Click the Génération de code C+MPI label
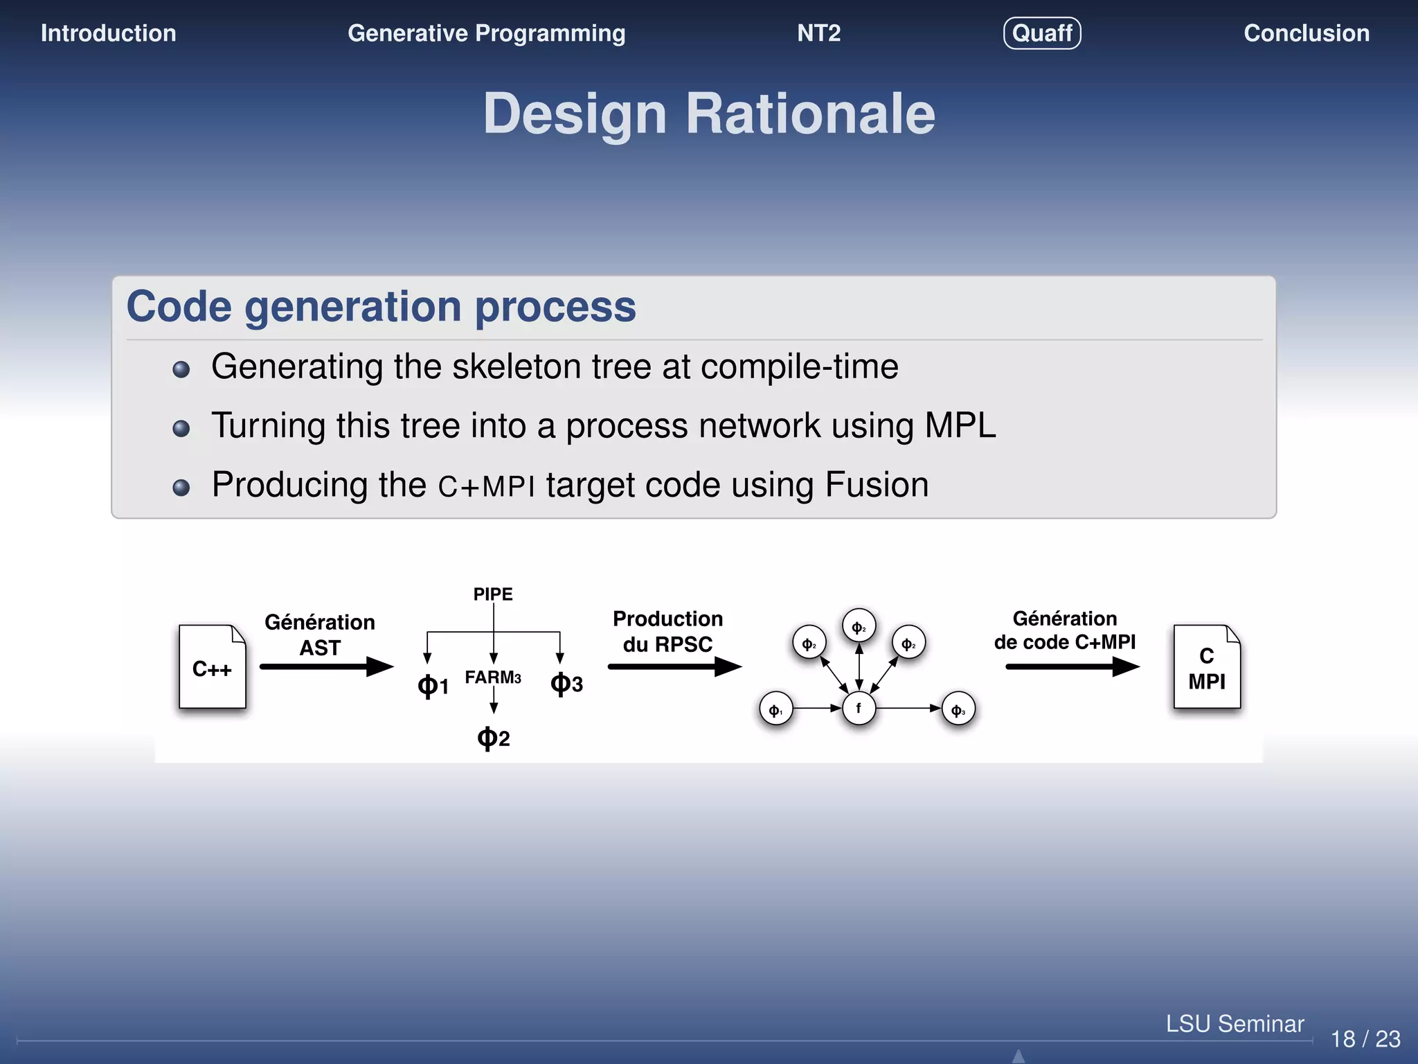Image resolution: width=1418 pixels, height=1064 pixels. [1065, 630]
